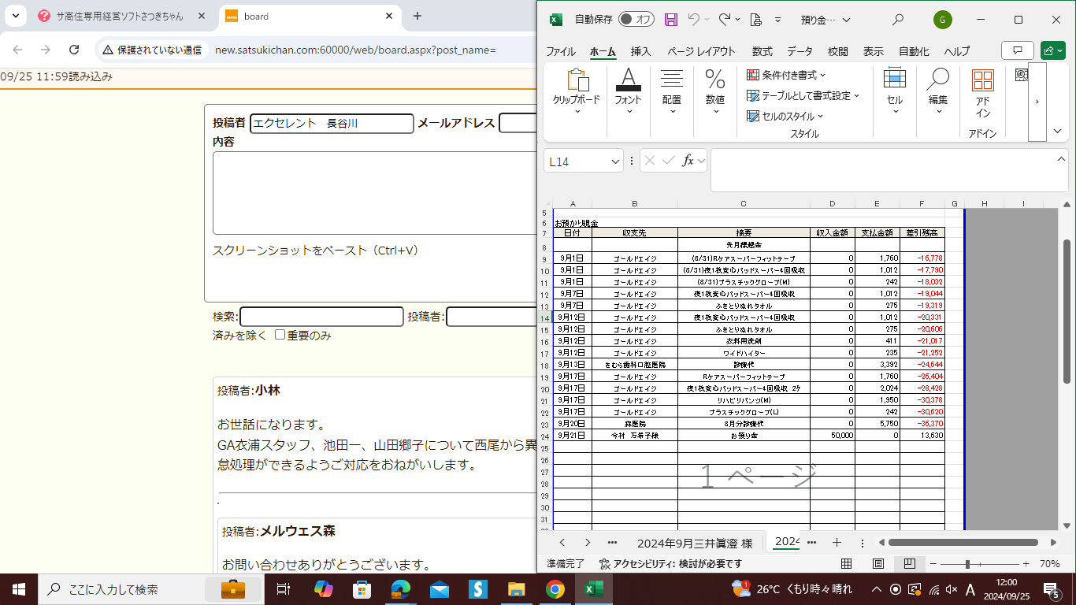Click the zoom slider in Excel status bar
This screenshot has height=605, width=1076.
click(x=967, y=564)
